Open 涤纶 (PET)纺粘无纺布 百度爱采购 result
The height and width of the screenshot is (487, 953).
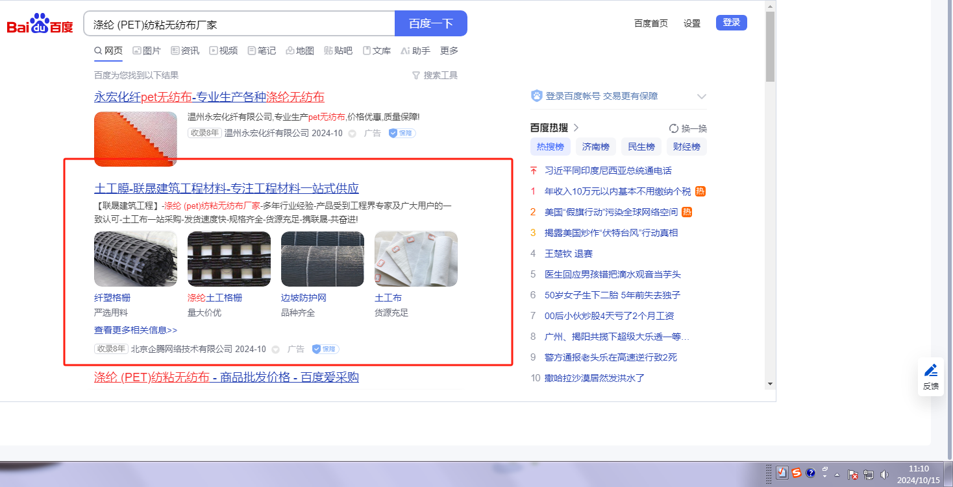click(x=227, y=377)
